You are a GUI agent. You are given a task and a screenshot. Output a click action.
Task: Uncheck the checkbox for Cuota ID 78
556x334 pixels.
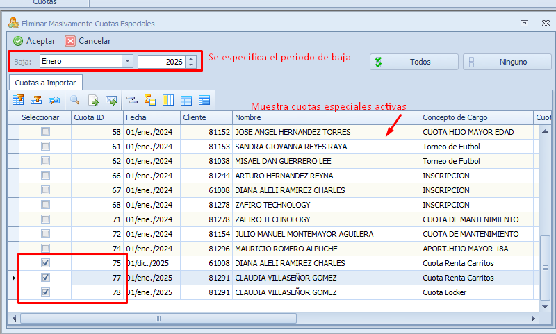coord(45,292)
